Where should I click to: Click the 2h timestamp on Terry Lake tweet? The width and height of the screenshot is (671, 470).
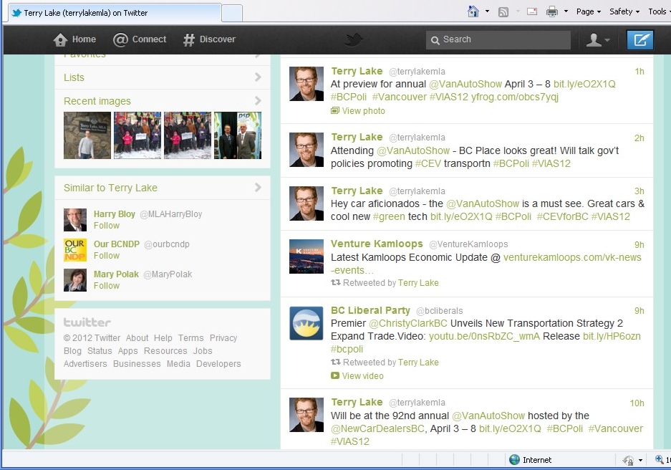(x=639, y=138)
